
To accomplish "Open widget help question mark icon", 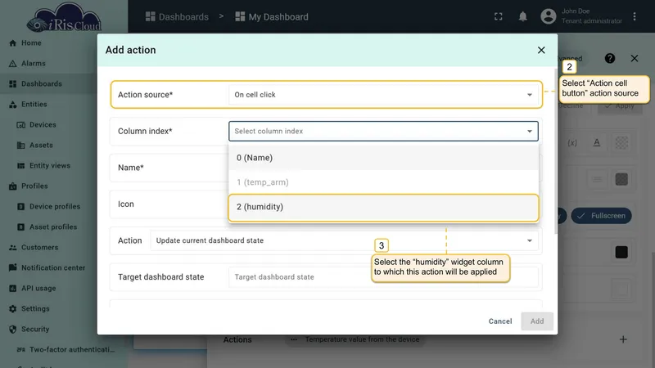I will tap(610, 58).
